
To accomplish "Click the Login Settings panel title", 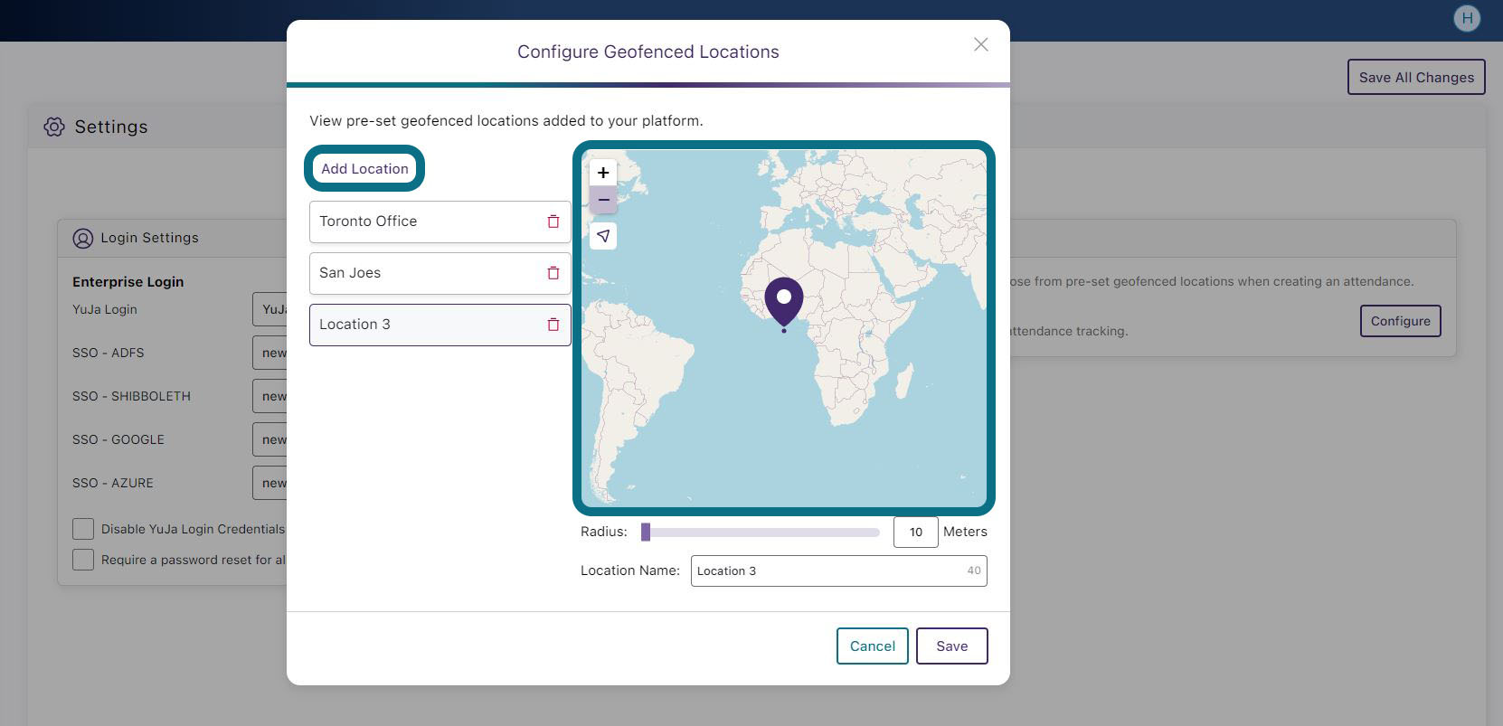I will (149, 238).
